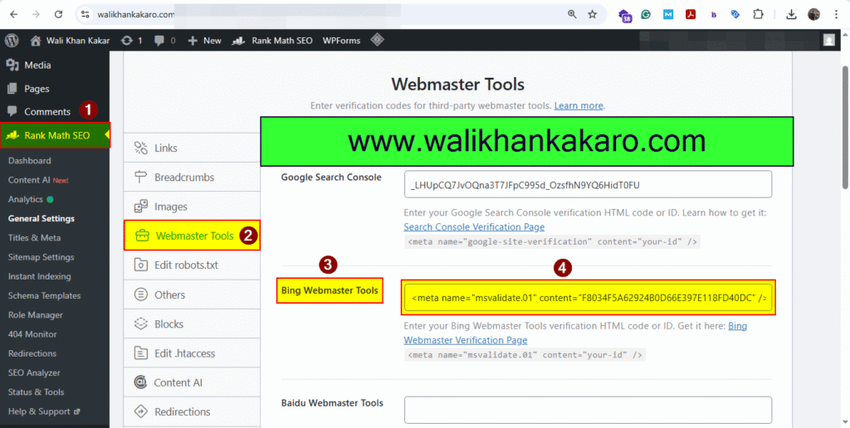Switch to the Links settings tab
Screen dimensions: 850x428
click(x=192, y=148)
